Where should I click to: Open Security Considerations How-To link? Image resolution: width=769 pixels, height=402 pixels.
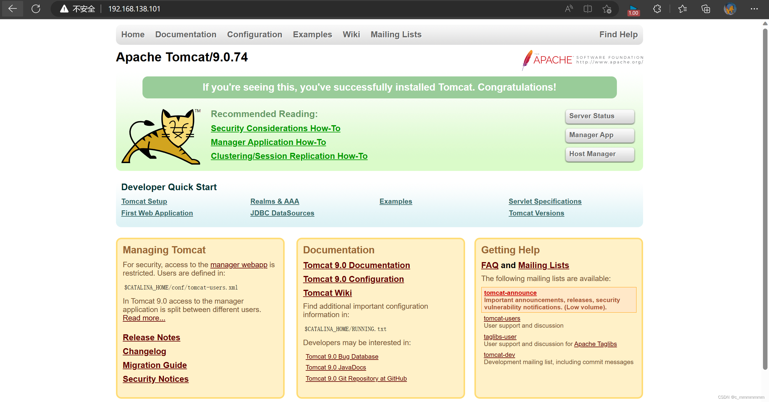coord(275,128)
